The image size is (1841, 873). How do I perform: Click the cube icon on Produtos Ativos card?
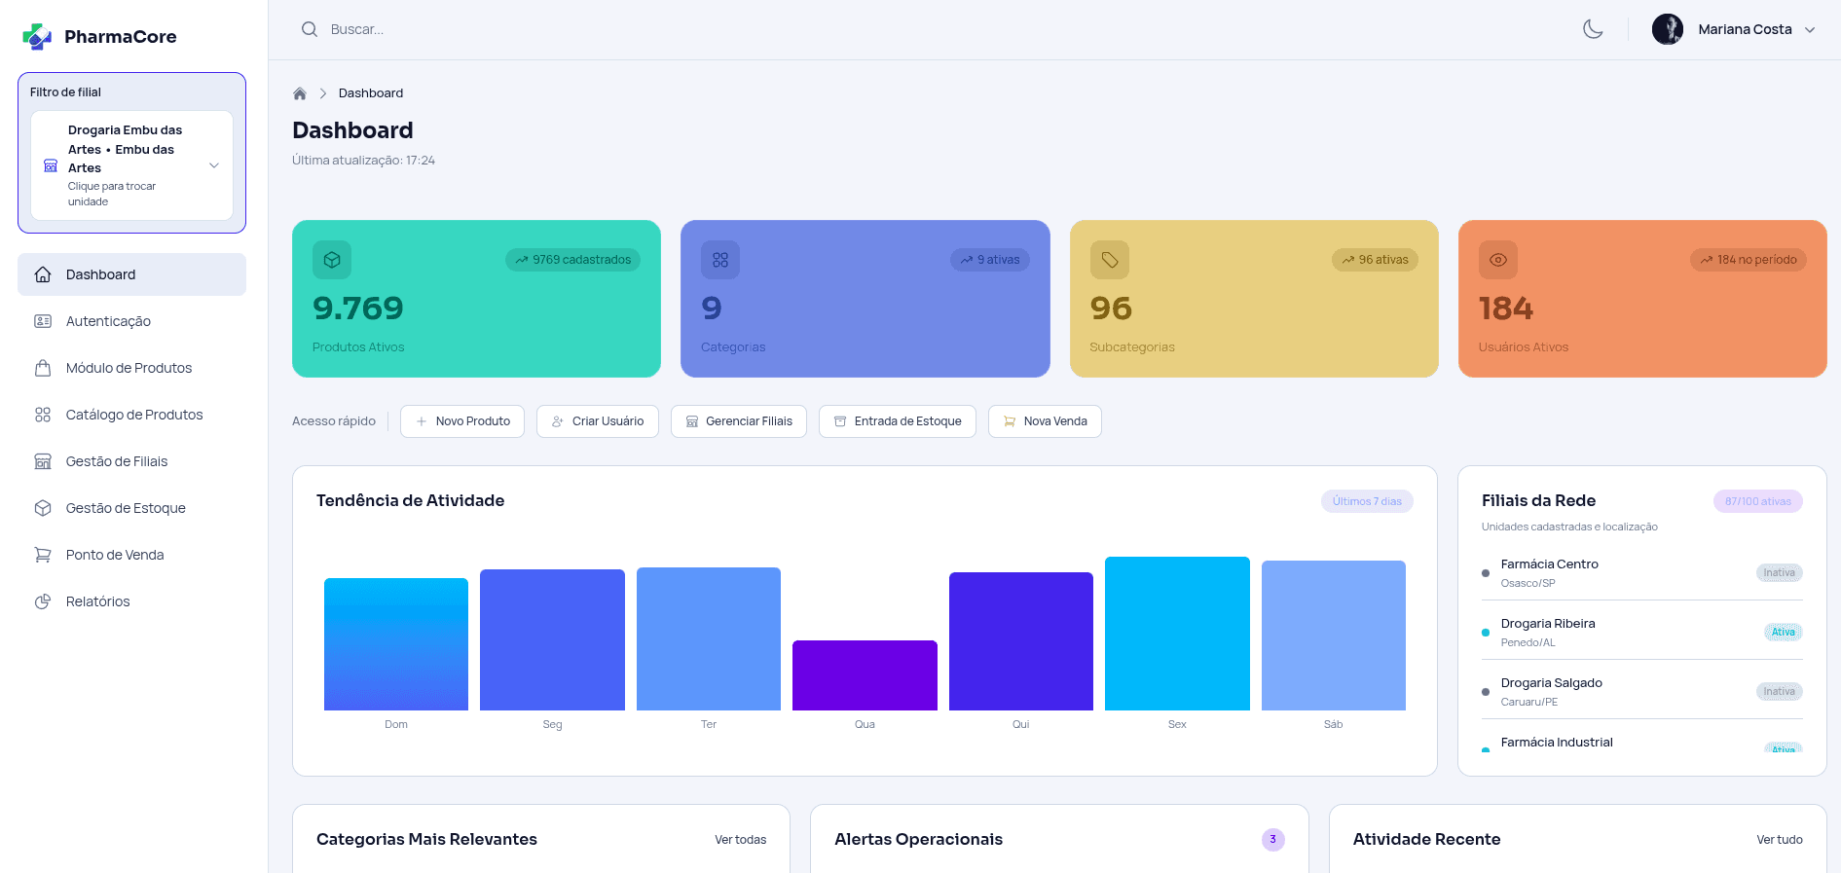[332, 260]
